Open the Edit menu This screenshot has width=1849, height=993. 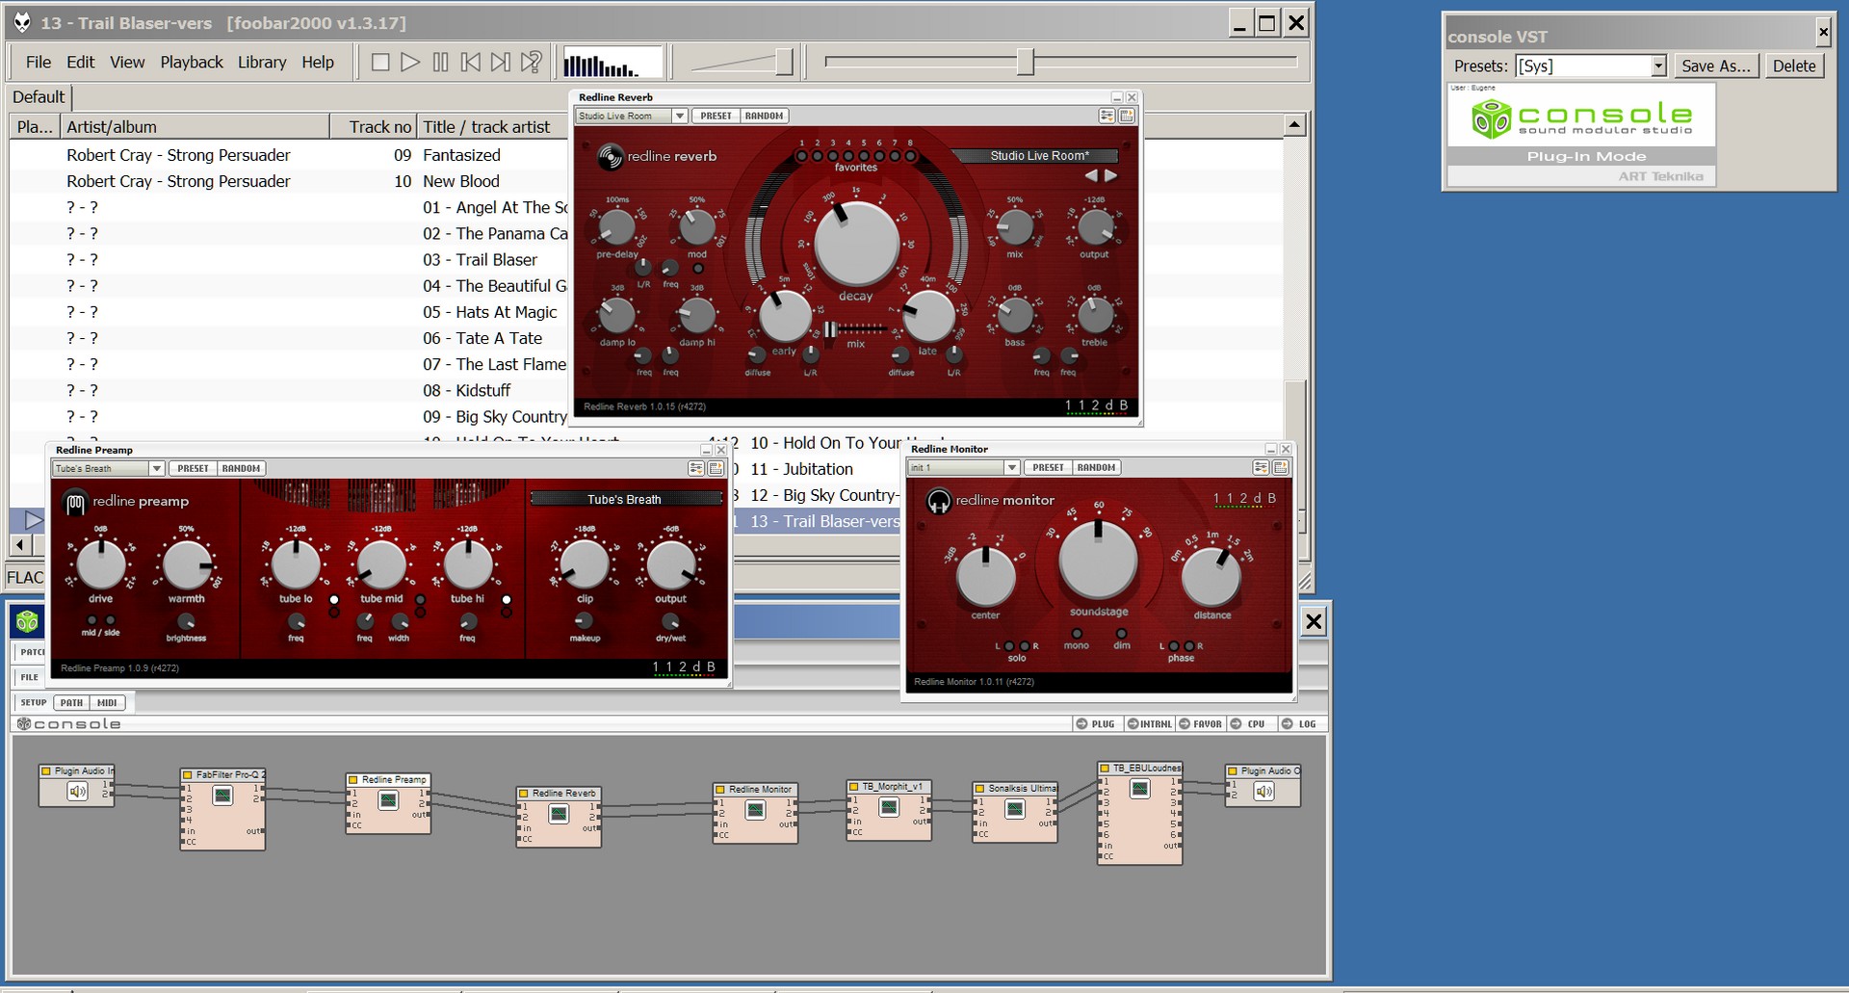point(81,63)
